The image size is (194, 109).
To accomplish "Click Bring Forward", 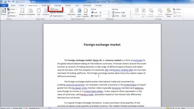I will pos(151,12).
